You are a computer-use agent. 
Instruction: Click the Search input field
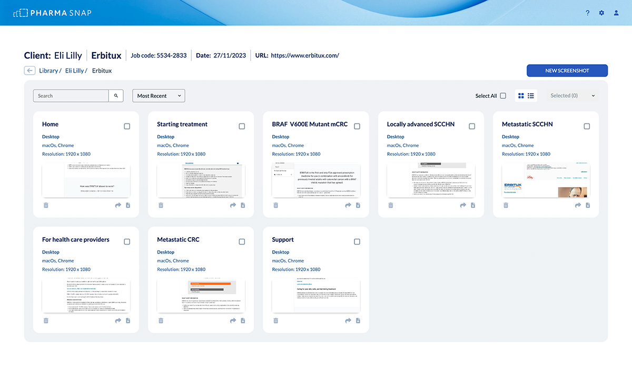point(71,96)
